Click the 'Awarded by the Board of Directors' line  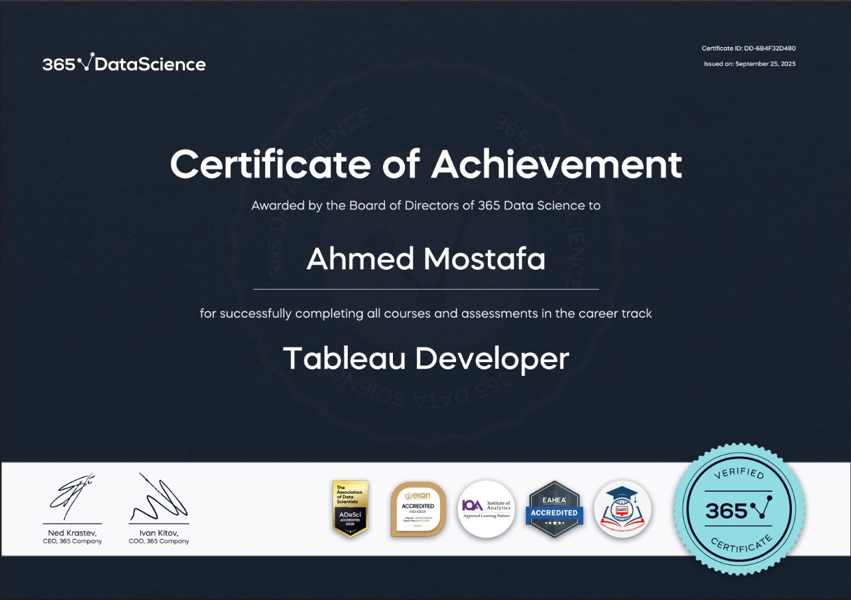[426, 206]
